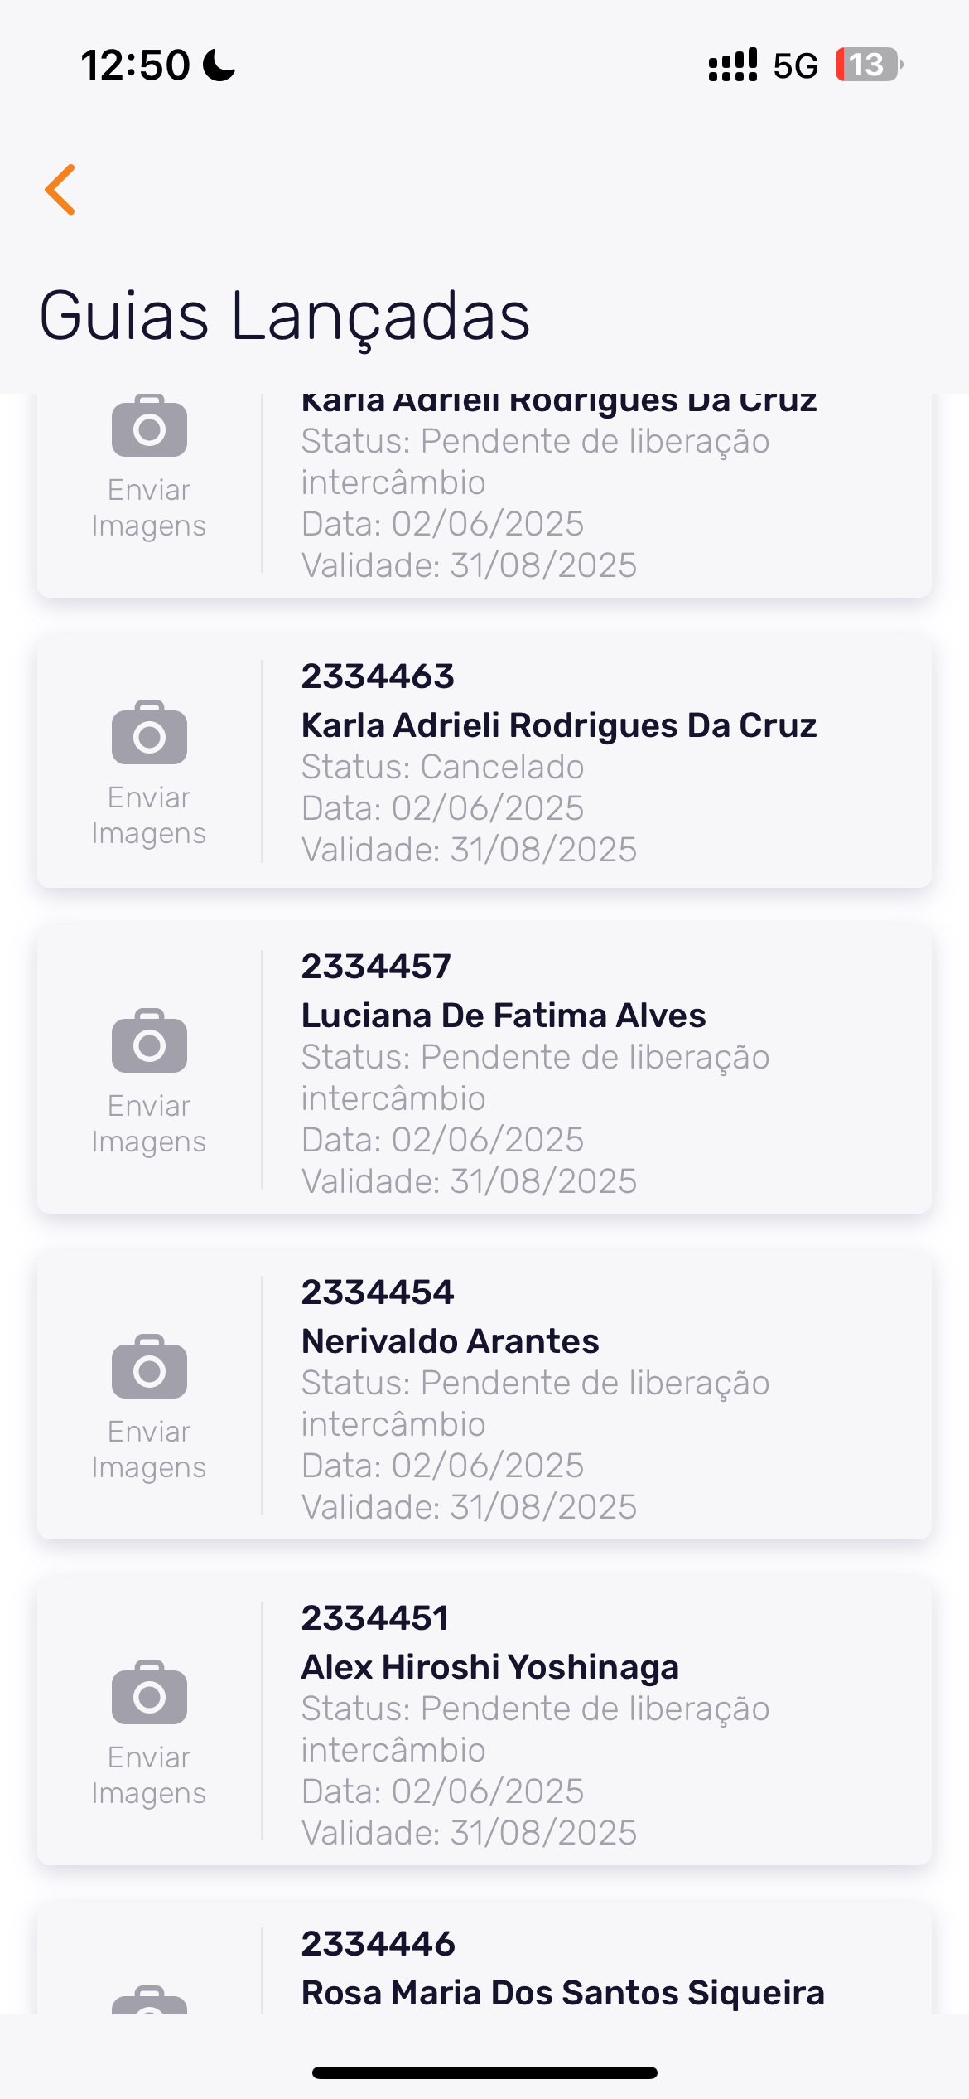Viewport: 969px width, 2099px height.
Task: Select Luciana De Fatima Alves name
Action: 503,1016
